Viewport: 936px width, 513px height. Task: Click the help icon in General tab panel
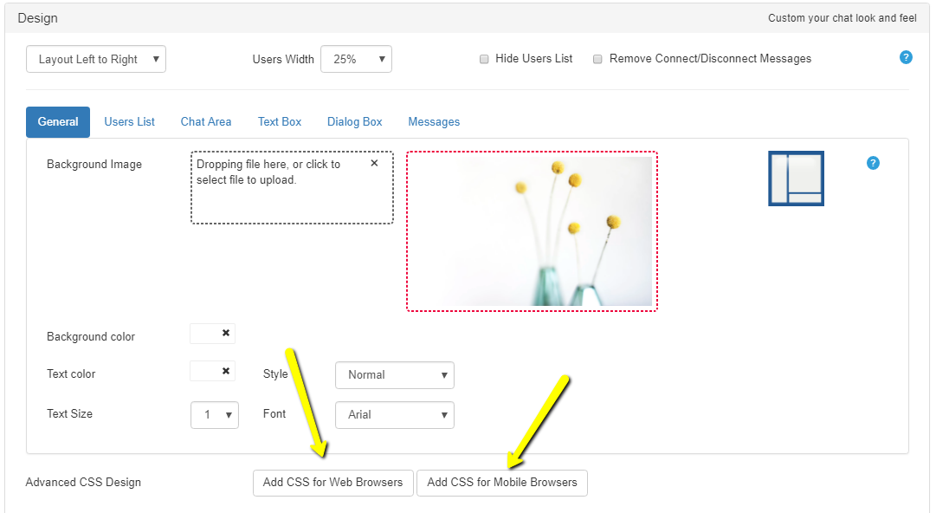(873, 163)
